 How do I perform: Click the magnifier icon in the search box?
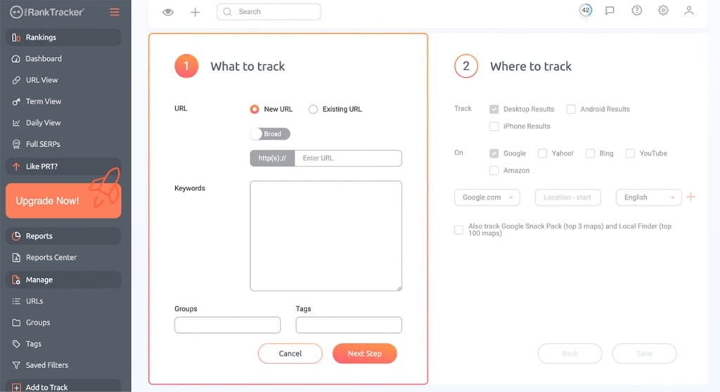tap(227, 12)
